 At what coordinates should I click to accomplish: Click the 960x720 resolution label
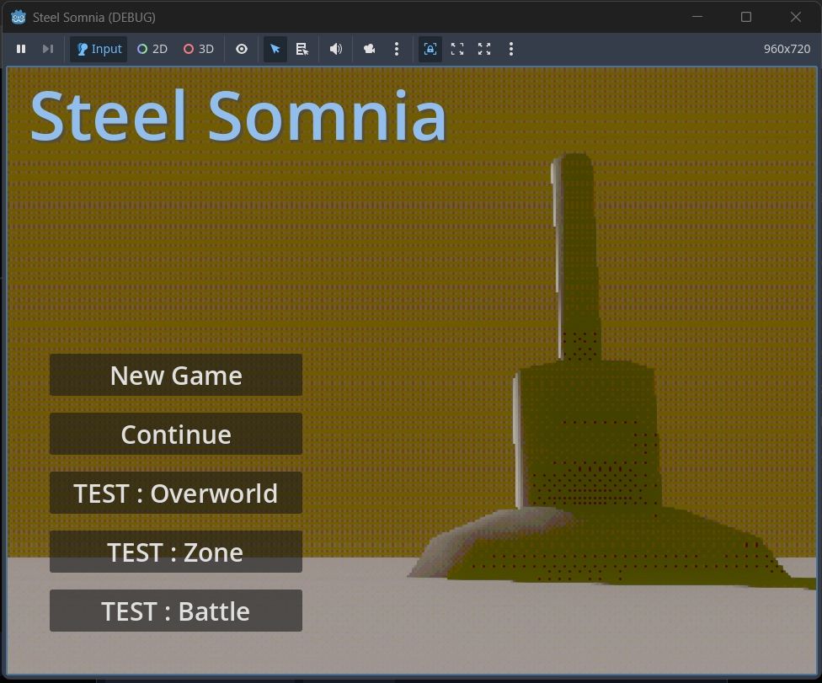point(787,49)
